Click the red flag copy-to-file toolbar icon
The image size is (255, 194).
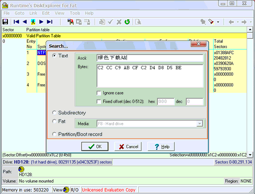[x=70, y=22]
